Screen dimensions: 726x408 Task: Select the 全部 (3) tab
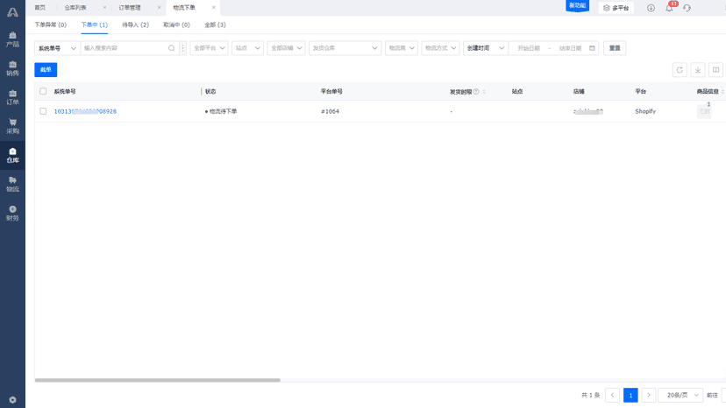pyautogui.click(x=215, y=25)
